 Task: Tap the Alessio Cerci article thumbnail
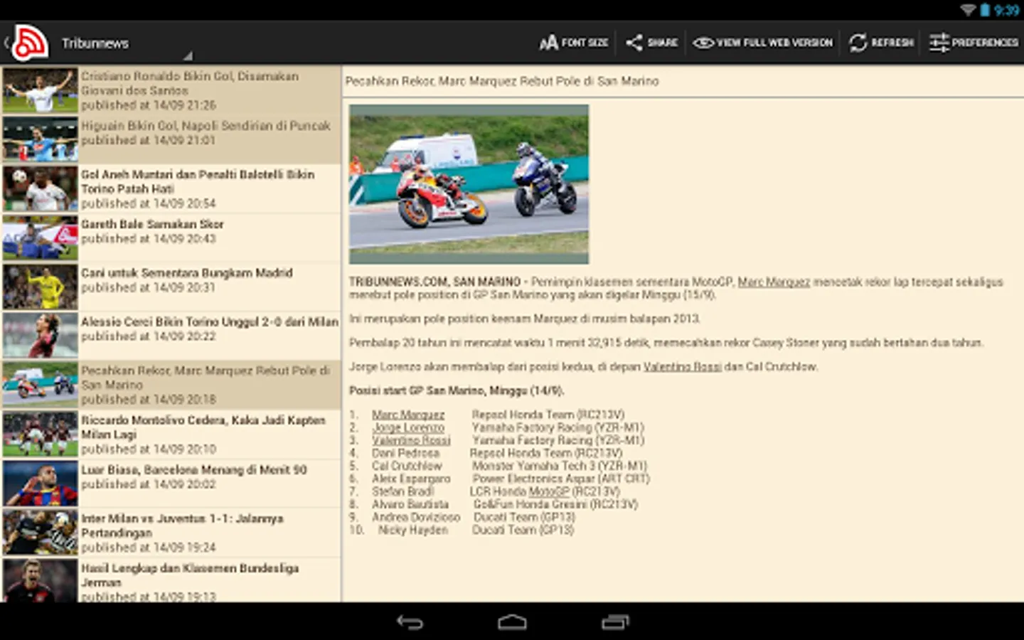(x=40, y=336)
